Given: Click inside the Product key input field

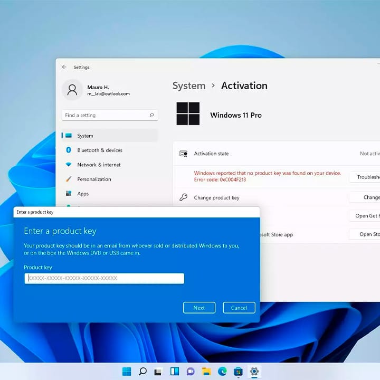Looking at the screenshot, I should pyautogui.click(x=104, y=278).
